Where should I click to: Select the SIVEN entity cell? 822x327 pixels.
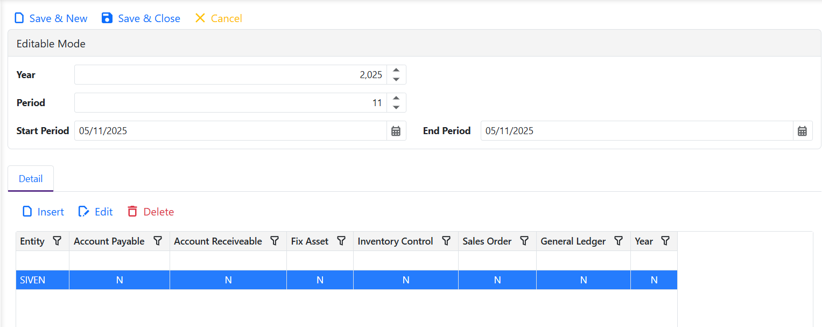coord(43,280)
